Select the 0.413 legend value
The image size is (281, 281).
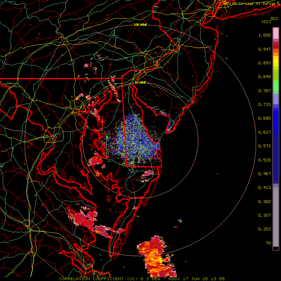tap(264, 188)
